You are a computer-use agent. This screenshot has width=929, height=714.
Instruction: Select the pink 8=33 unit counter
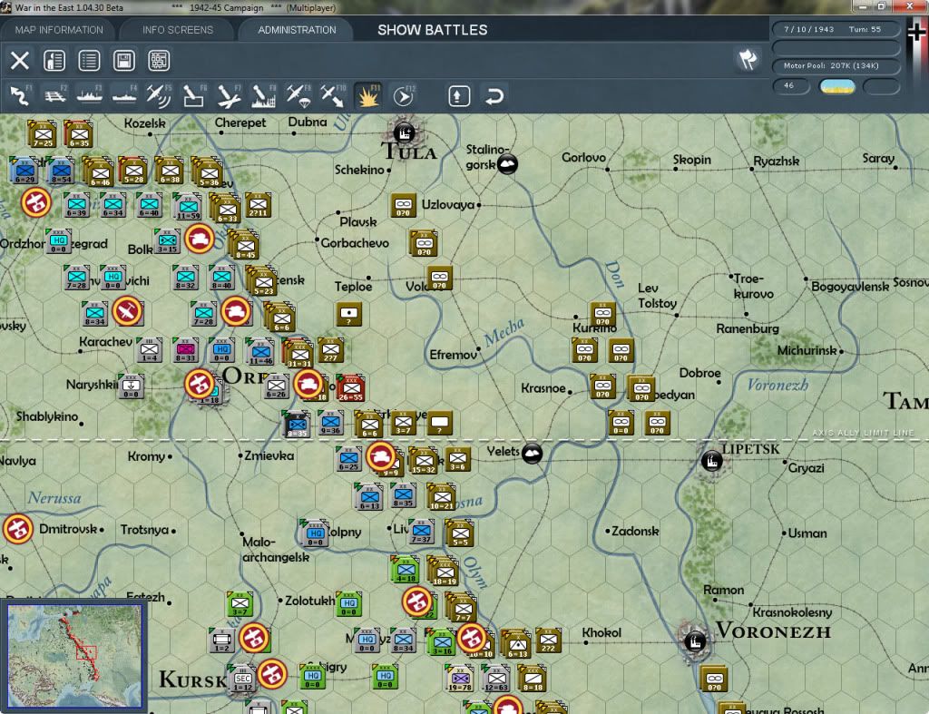tap(185, 349)
